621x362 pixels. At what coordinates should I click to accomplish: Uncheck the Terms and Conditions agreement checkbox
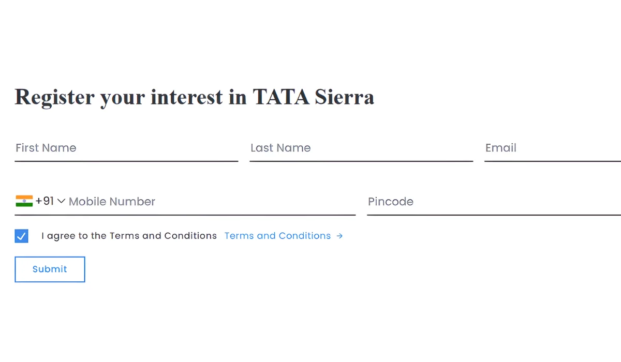pyautogui.click(x=21, y=236)
